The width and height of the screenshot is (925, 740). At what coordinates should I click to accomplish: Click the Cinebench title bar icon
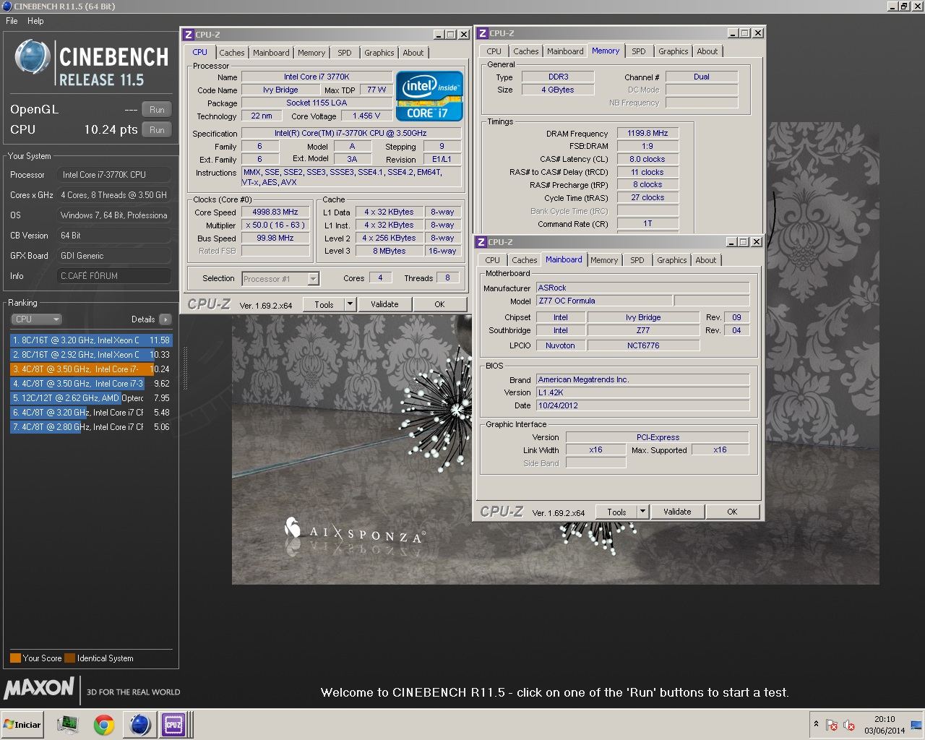[7, 6]
